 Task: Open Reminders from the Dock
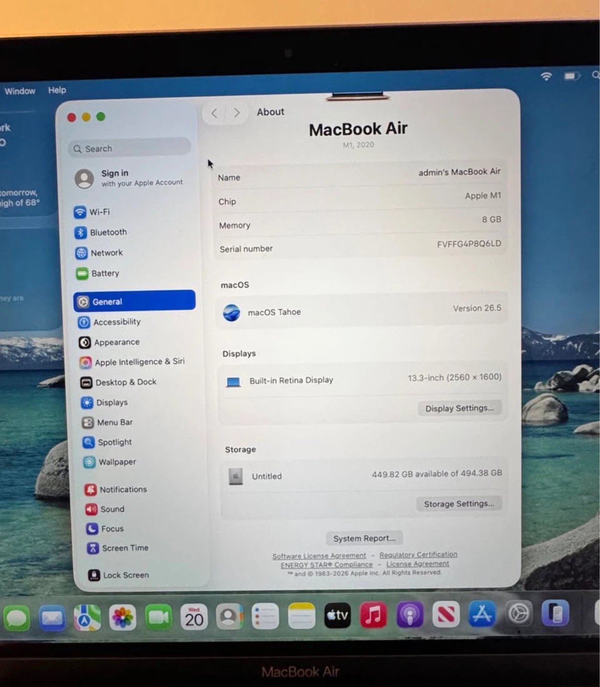pyautogui.click(x=265, y=616)
